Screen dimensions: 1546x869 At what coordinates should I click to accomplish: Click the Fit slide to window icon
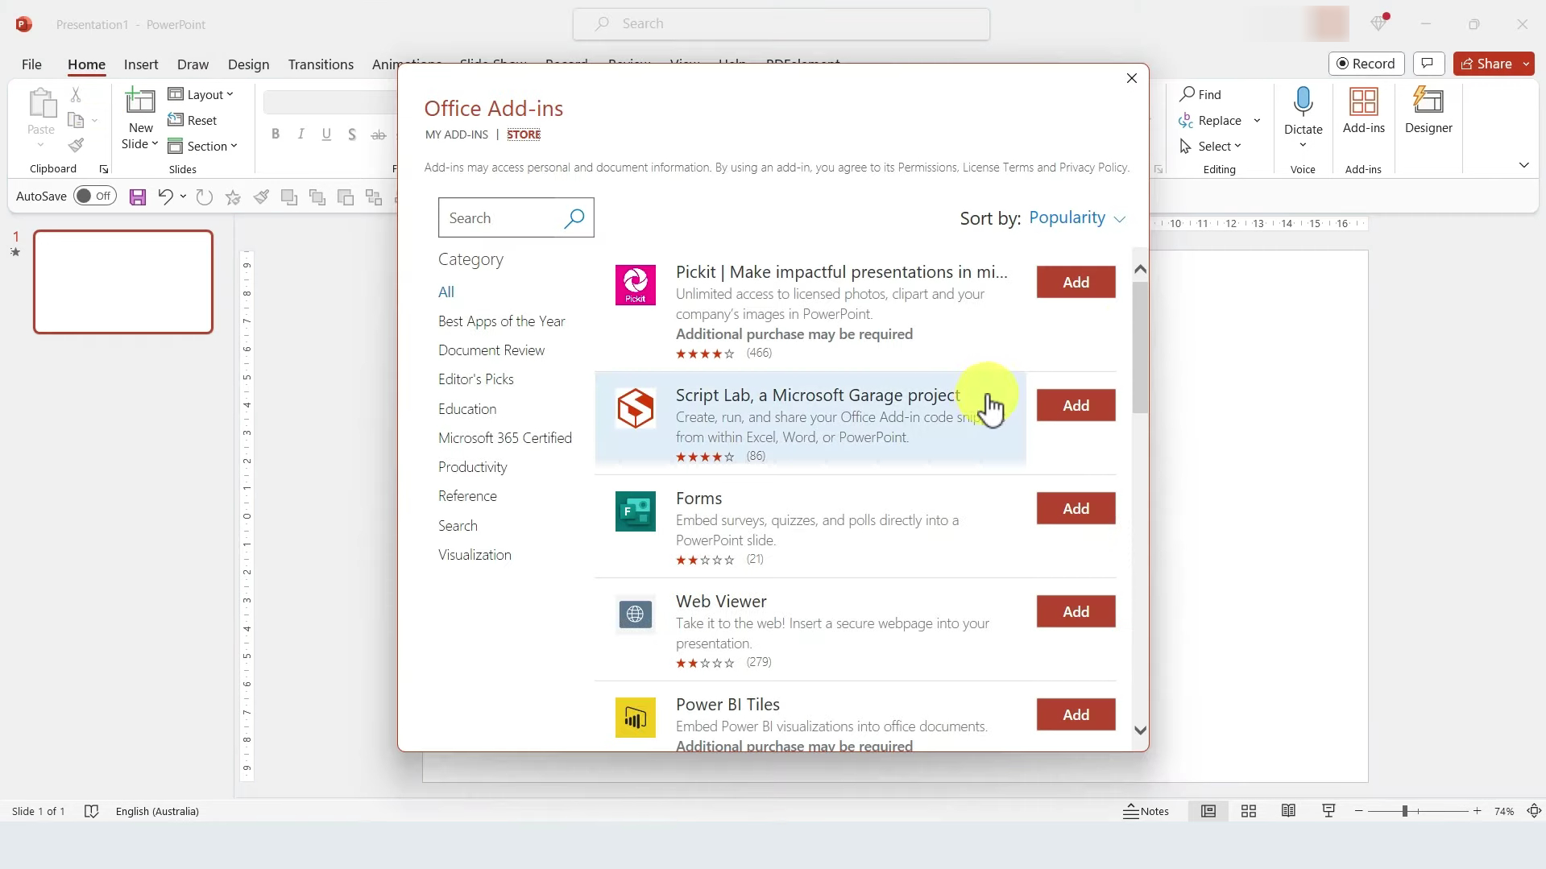coord(1534,811)
